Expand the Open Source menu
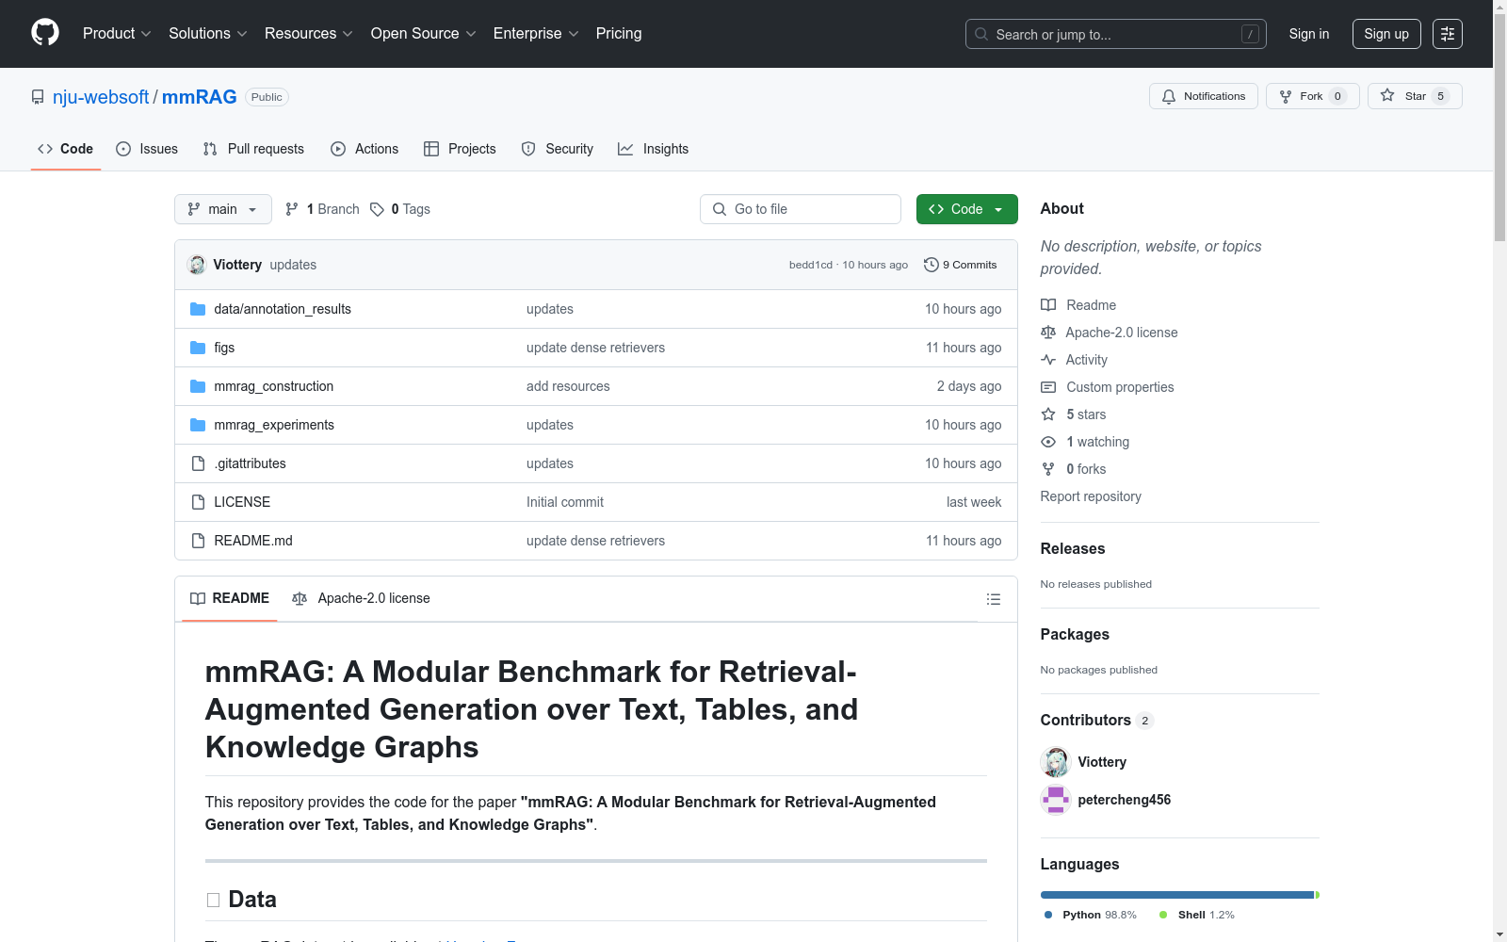This screenshot has width=1507, height=942. tap(424, 33)
